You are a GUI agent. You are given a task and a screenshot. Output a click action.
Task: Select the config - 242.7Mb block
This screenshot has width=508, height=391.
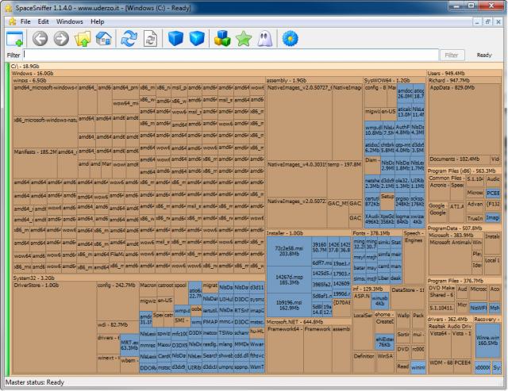point(117,301)
